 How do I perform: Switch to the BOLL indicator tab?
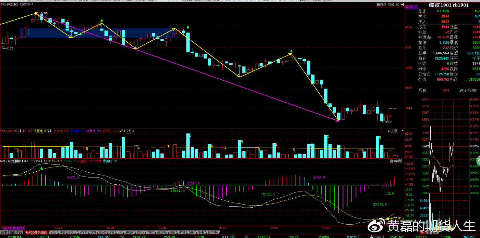tap(72, 232)
